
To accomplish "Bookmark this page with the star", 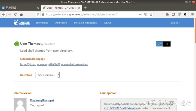I will 151,14.
